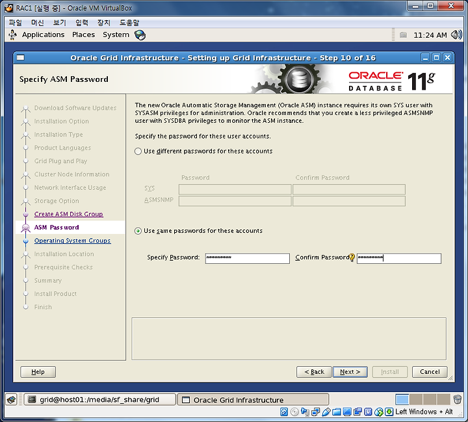The height and width of the screenshot is (422, 468).
Task: Click VirtualBox keyboard capture arrow icon
Action: click(389, 412)
